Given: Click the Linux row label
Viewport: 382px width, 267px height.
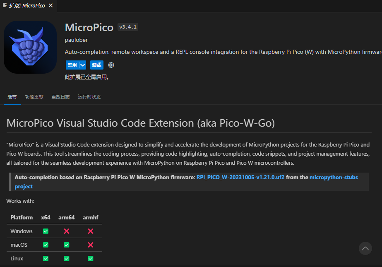Looking at the screenshot, I should pyautogui.click(x=17, y=258).
